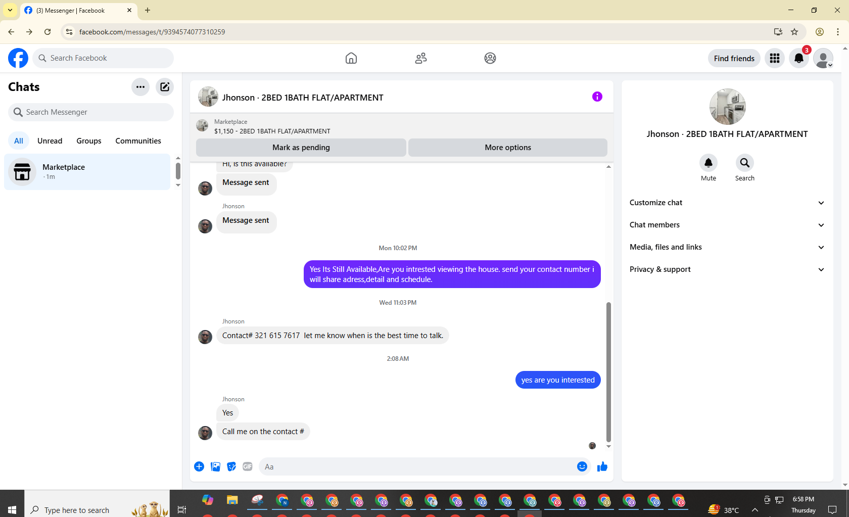849x517 pixels.
Task: Open Task View on the taskbar
Action: coord(182,510)
